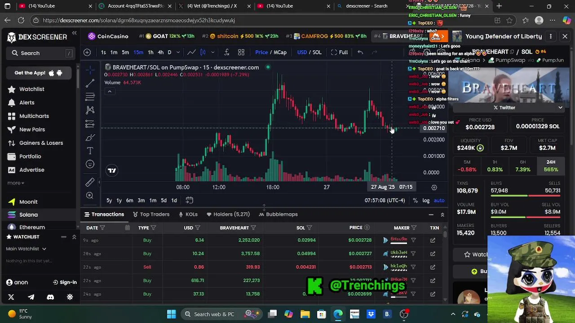Toggle auto price scale

[439, 201]
